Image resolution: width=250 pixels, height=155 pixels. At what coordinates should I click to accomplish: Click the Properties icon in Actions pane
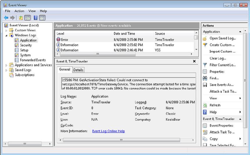pos(205,72)
